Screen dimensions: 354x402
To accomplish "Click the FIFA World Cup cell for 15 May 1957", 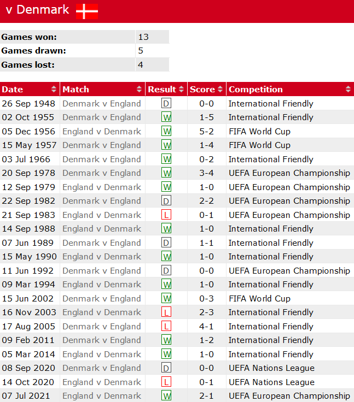I will click(259, 145).
